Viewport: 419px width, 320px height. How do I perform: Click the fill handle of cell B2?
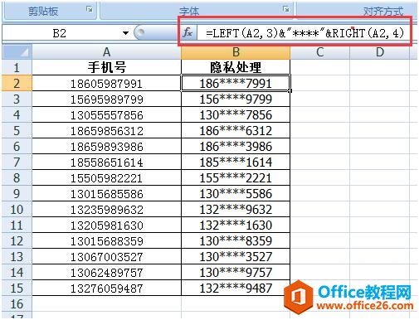pyautogui.click(x=290, y=90)
